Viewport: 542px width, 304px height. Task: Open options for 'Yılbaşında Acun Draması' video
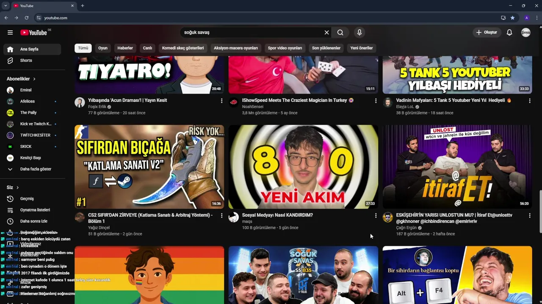pos(221,101)
